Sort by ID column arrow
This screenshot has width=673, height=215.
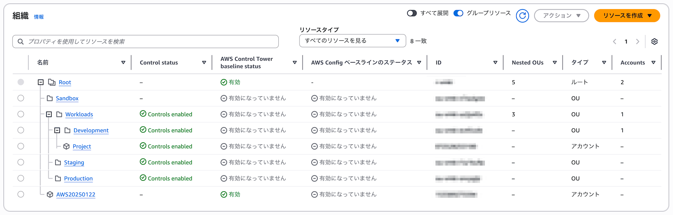click(x=495, y=63)
